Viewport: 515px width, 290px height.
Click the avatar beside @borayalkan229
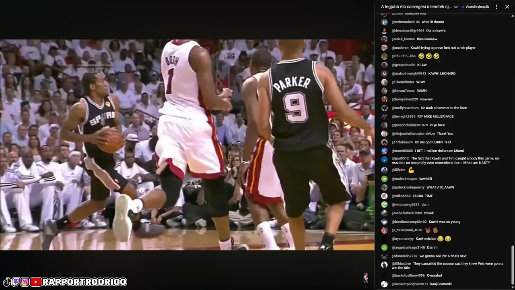(384, 99)
